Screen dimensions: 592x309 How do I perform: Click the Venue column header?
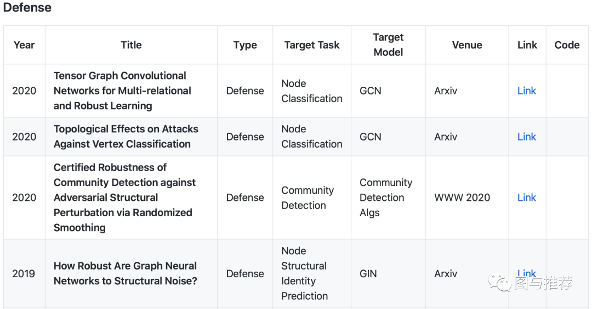pyautogui.click(x=467, y=45)
